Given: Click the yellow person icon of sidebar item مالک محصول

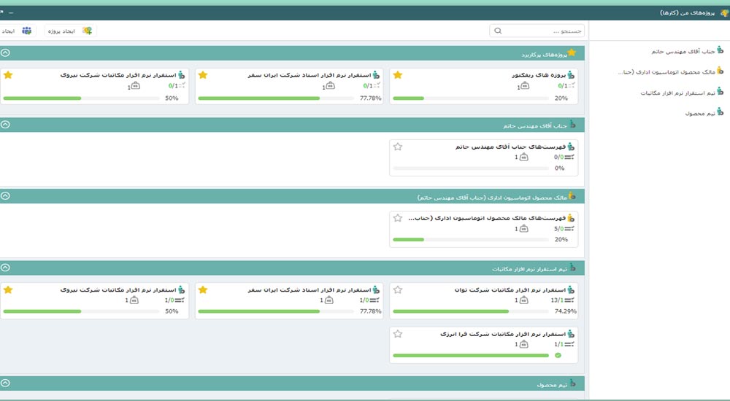Looking at the screenshot, I should pos(721,71).
